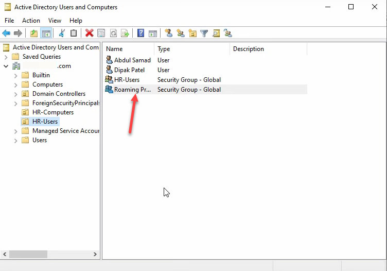Screen dimensions: 387x271
Task: Open Properties toolbar icon
Action: (x=101, y=33)
